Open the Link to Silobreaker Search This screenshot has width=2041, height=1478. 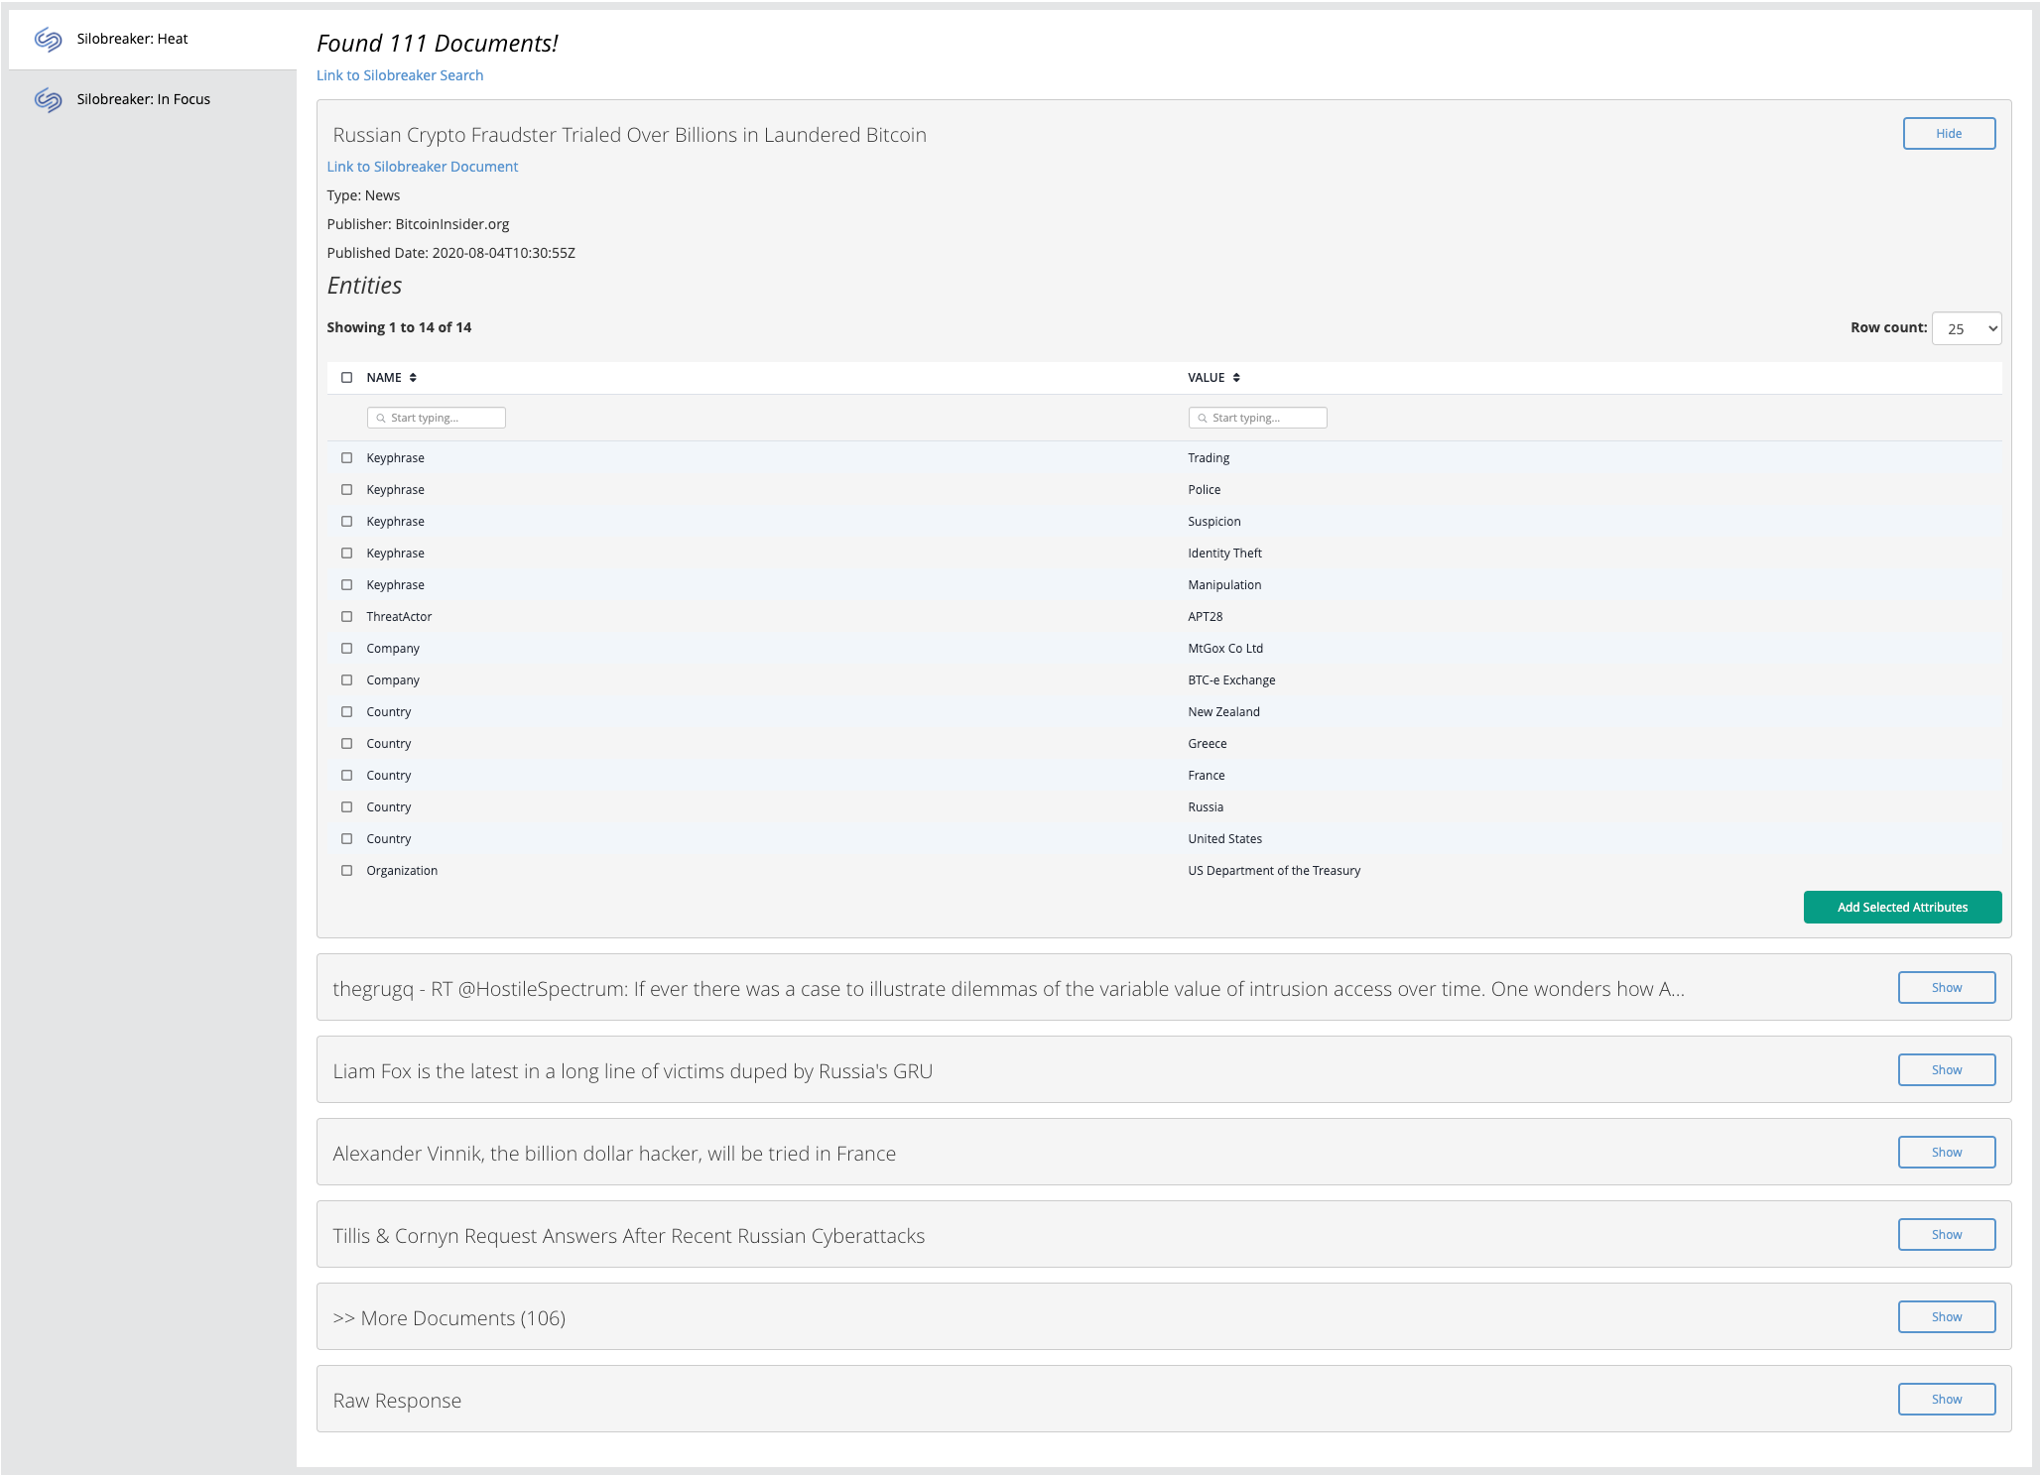(x=400, y=75)
